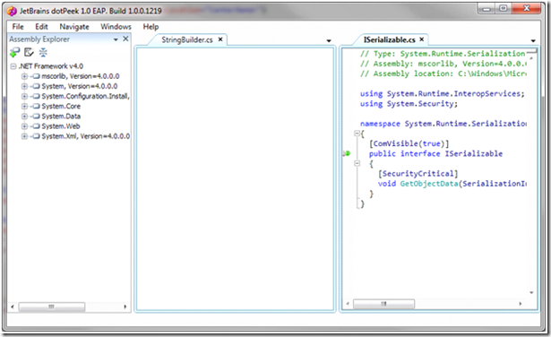Click Assembly Explorer scroll right arrow
Viewport: 551px width, 337px height.
[125, 307]
